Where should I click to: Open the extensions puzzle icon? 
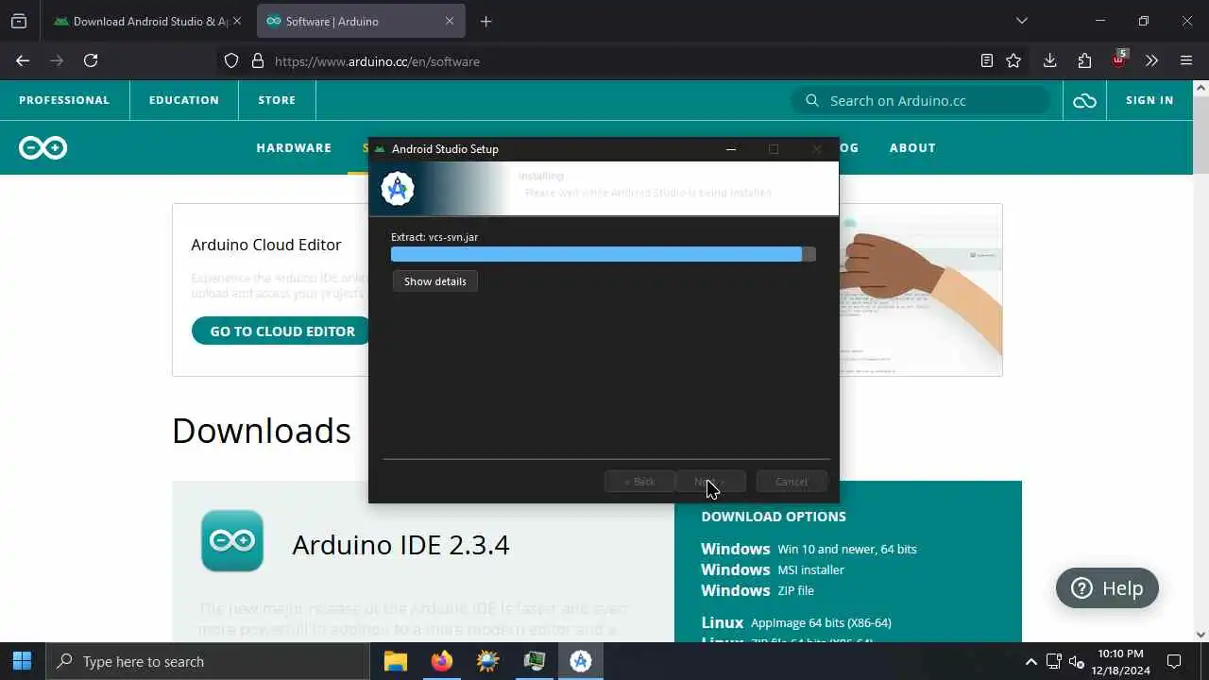pyautogui.click(x=1084, y=60)
